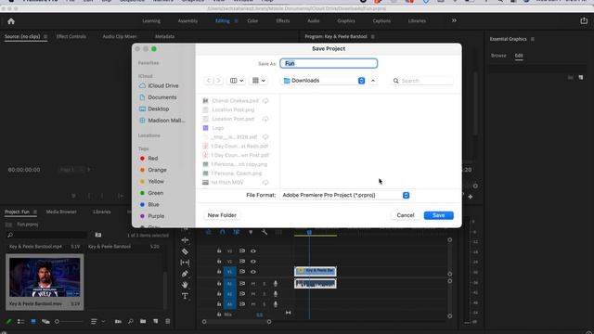Switch Project panel to list view
Viewport: 594px width, 334px height.
click(20, 322)
